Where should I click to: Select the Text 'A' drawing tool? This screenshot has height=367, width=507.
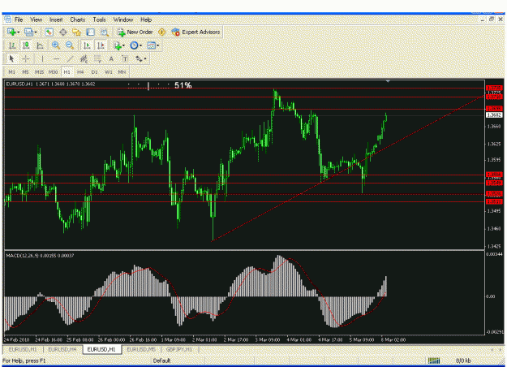click(x=111, y=59)
